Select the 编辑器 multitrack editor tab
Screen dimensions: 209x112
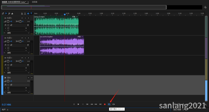click(x=14, y=2)
